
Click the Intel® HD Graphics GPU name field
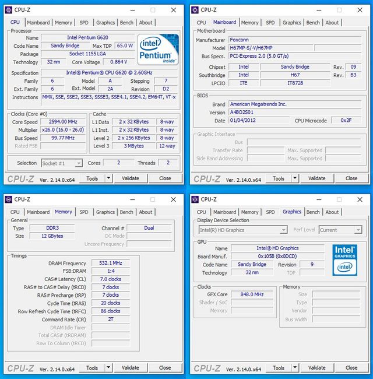[x=277, y=248]
